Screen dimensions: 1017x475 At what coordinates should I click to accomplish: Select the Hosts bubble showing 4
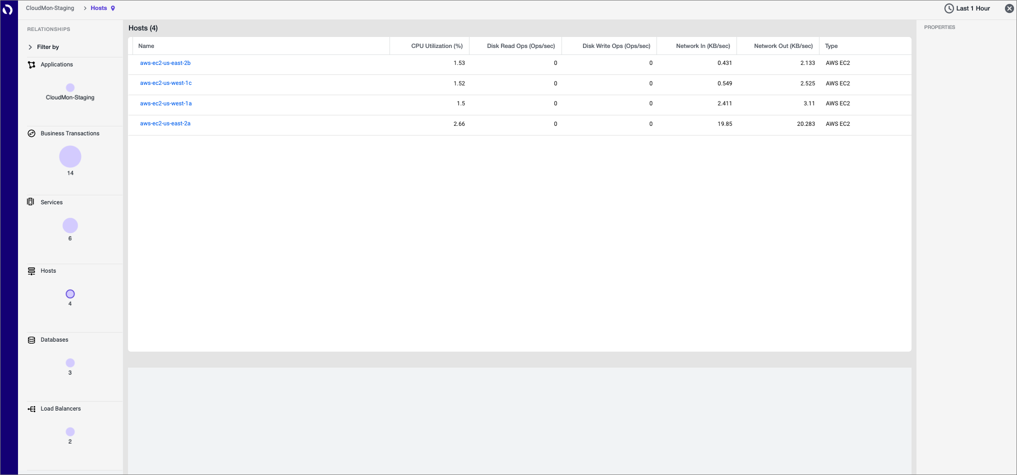[70, 294]
